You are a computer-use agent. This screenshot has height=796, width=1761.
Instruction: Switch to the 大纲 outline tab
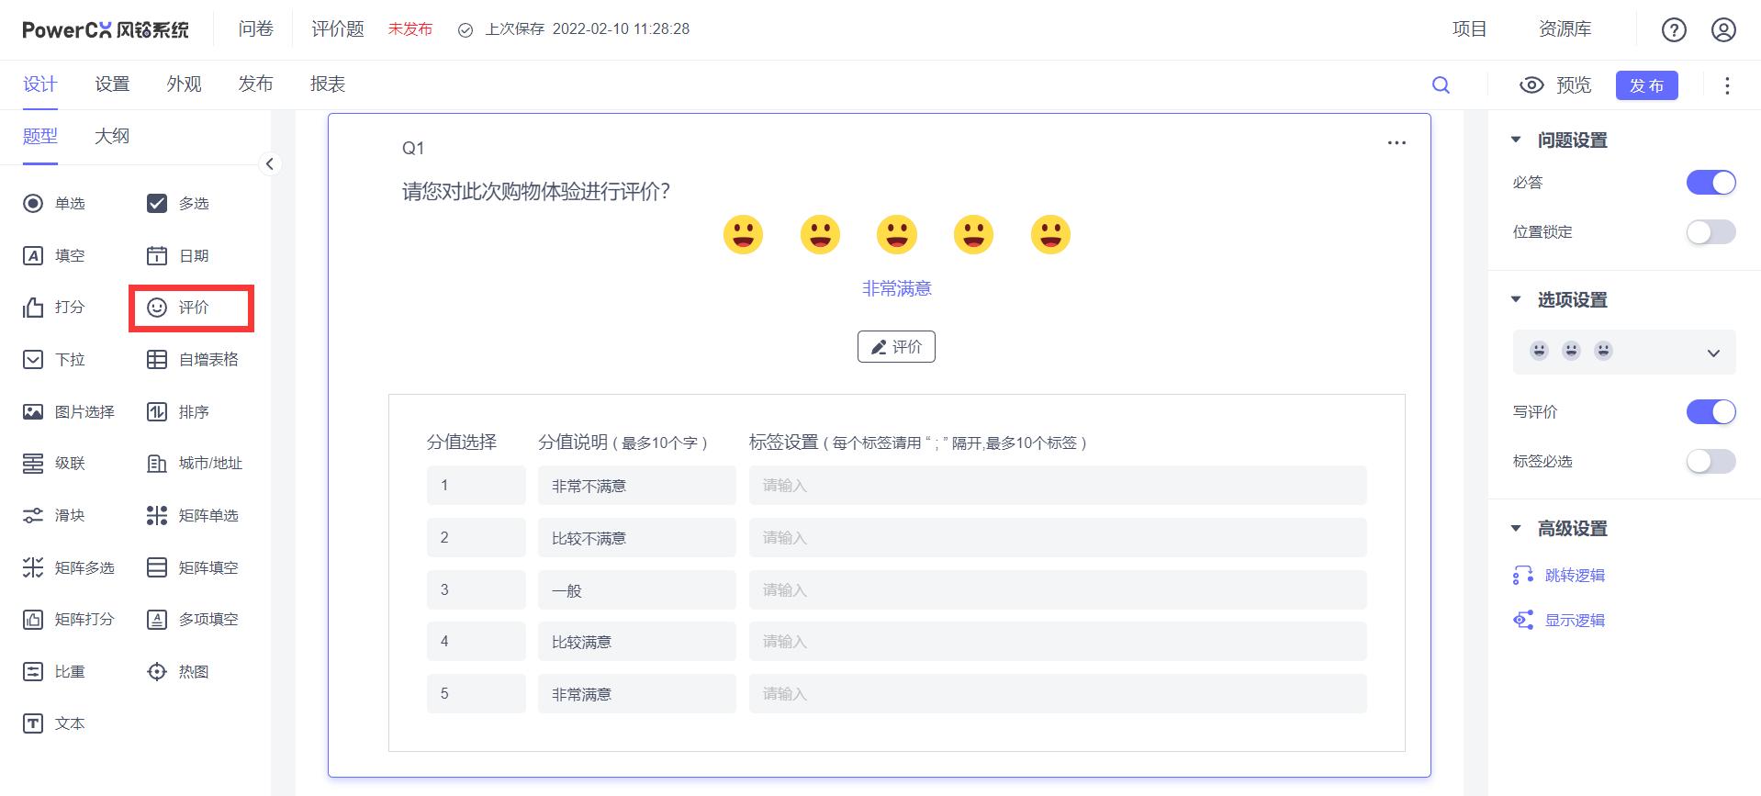pos(112,137)
